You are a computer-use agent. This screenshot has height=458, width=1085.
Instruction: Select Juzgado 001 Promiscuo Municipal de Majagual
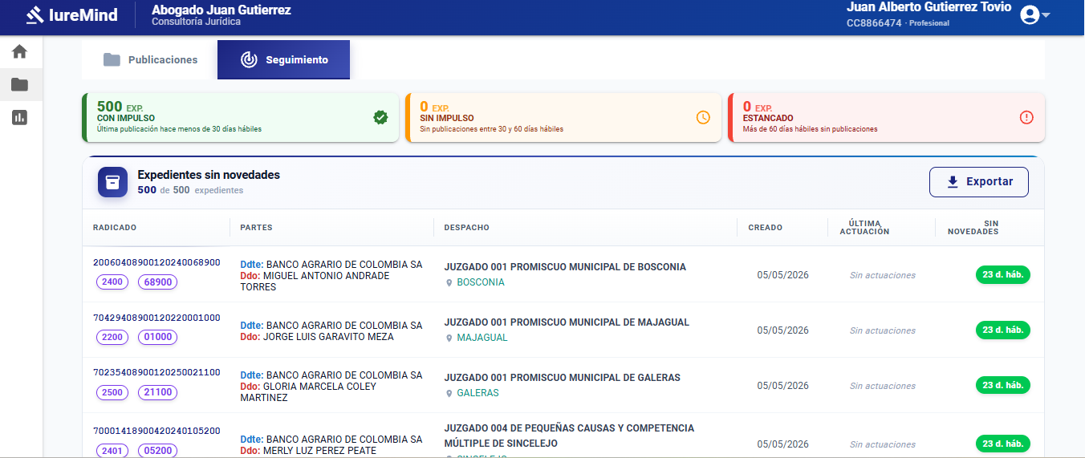point(567,322)
